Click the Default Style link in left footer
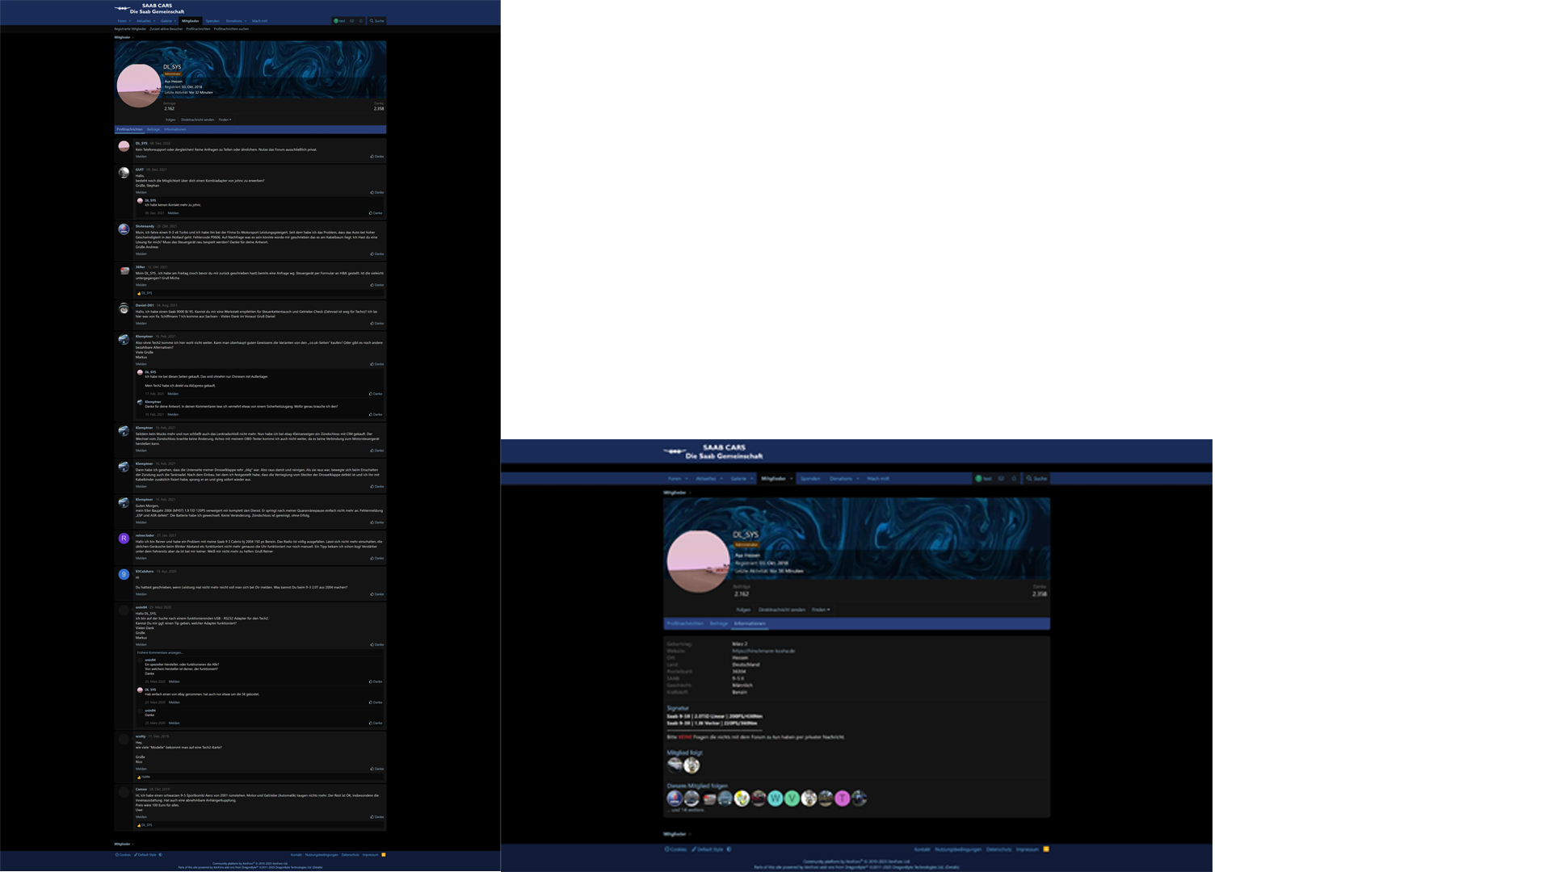Screen dimensions: 1551x872 coord(146,854)
